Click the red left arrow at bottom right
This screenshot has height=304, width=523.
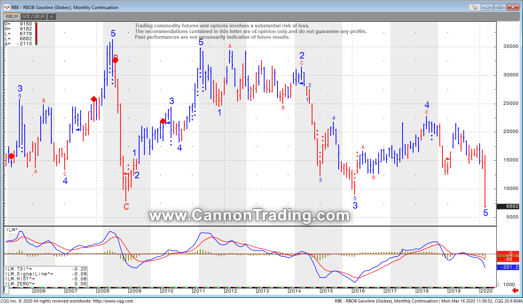pos(515,291)
